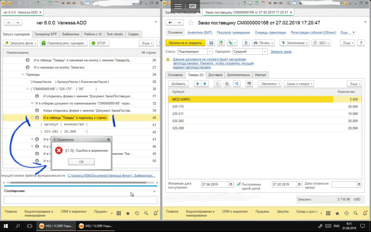The height and width of the screenshot is (232, 371).
Task: Open Приоритет dropdown
Action: [x=265, y=52]
